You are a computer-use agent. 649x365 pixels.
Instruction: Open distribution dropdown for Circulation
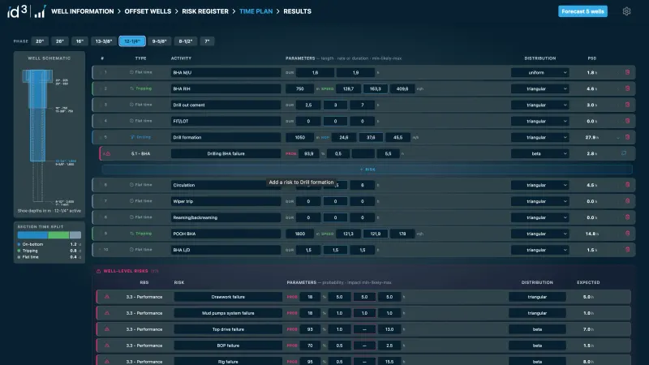click(x=539, y=185)
